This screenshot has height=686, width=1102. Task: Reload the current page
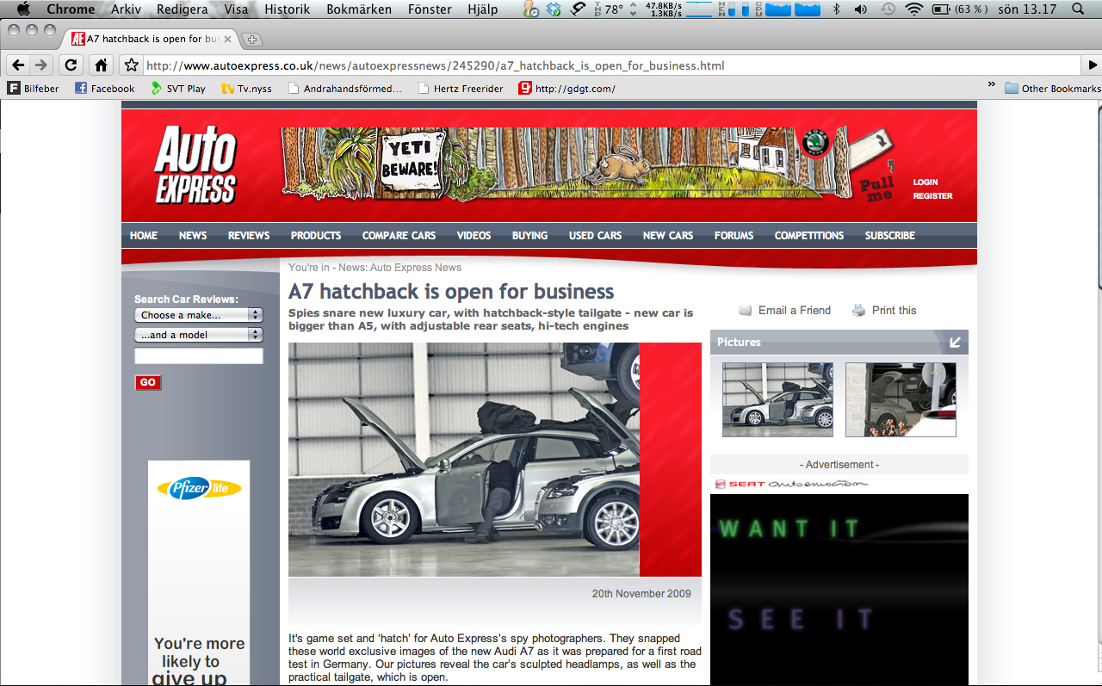tap(71, 65)
